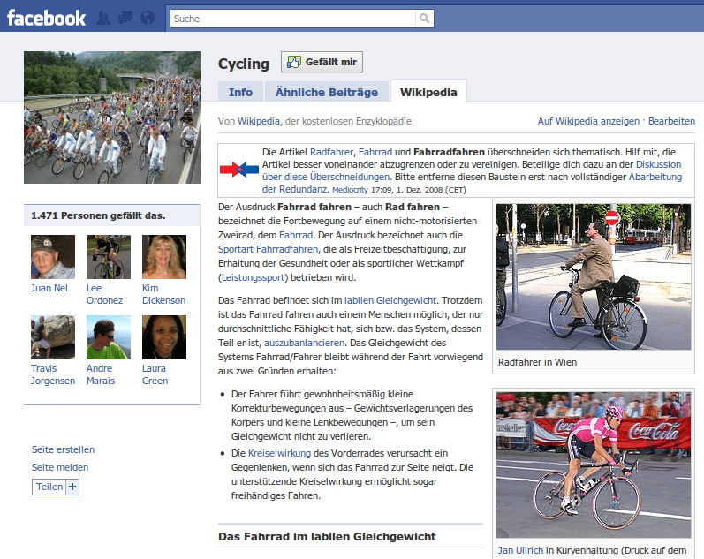Click the Suche search field
The height and width of the screenshot is (559, 704).
point(292,19)
